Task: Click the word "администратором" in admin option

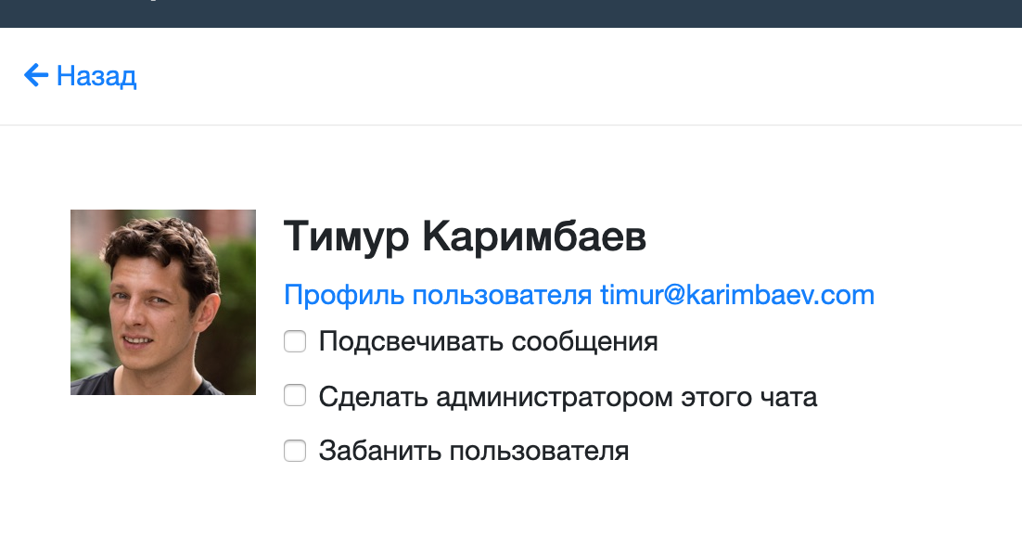Action: [x=554, y=398]
